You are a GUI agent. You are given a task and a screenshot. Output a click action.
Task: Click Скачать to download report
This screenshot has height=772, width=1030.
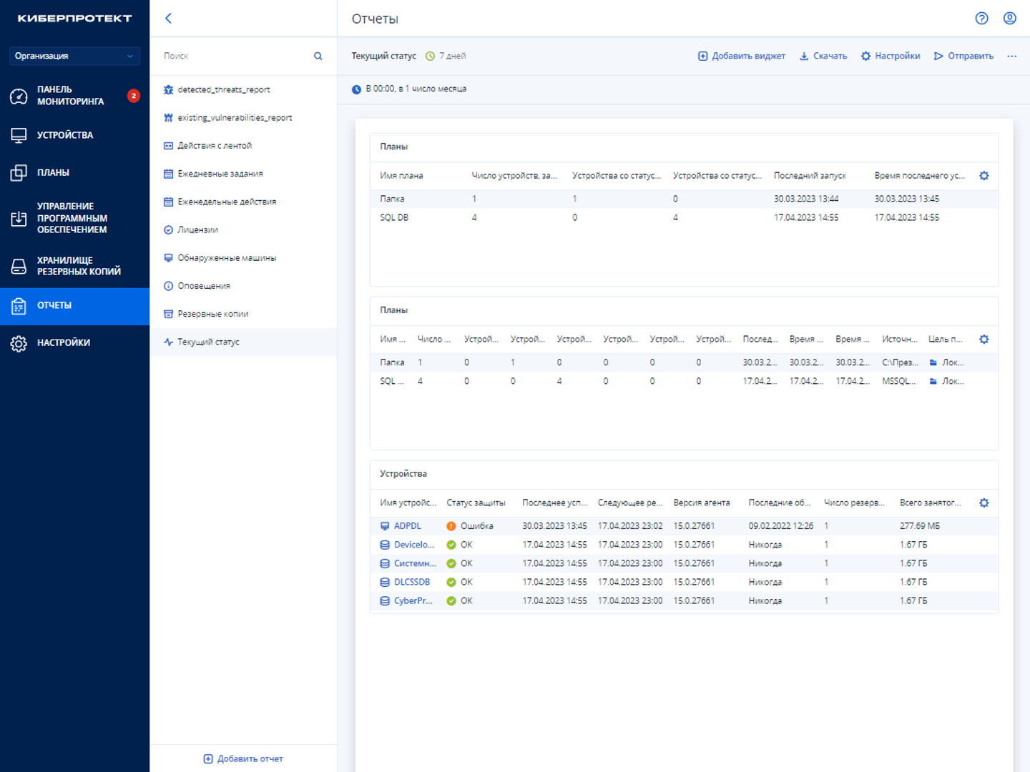[823, 56]
